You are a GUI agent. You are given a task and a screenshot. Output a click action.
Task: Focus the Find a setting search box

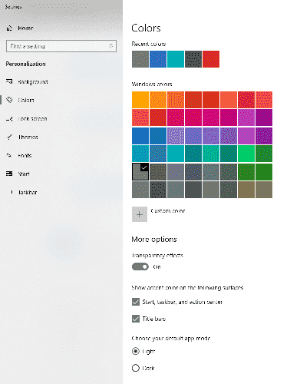click(x=61, y=46)
